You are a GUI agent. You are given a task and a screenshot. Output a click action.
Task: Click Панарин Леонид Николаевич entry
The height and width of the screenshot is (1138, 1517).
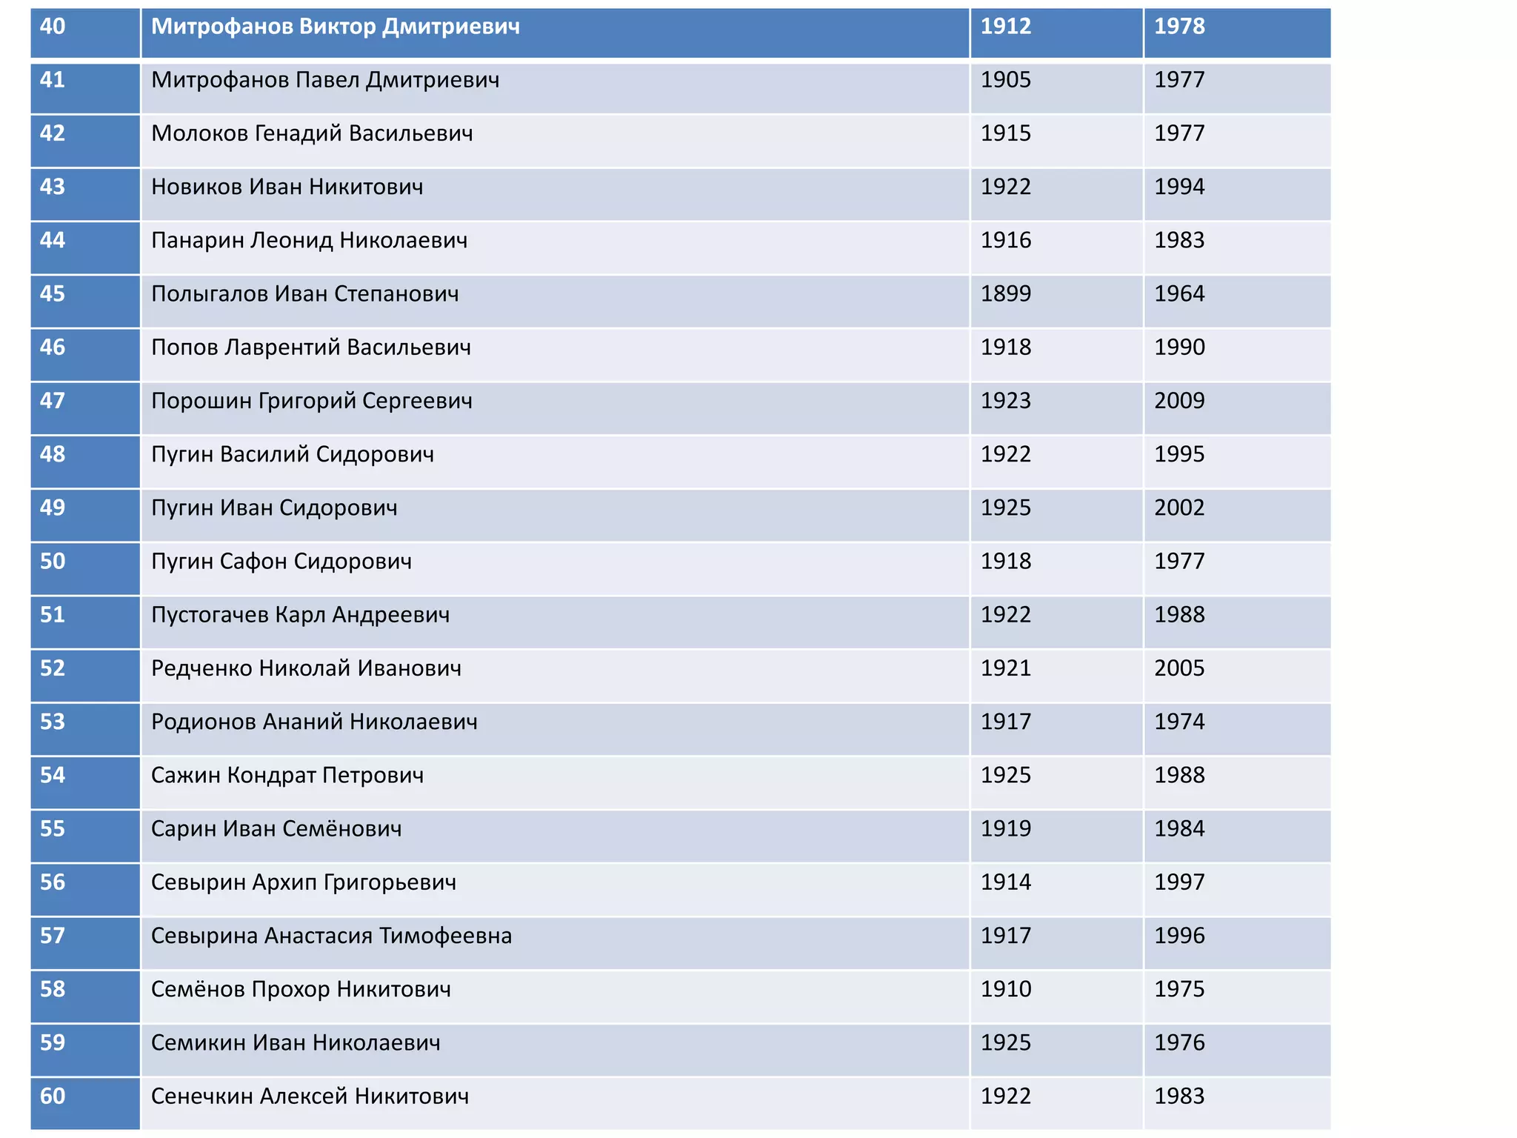[309, 241]
